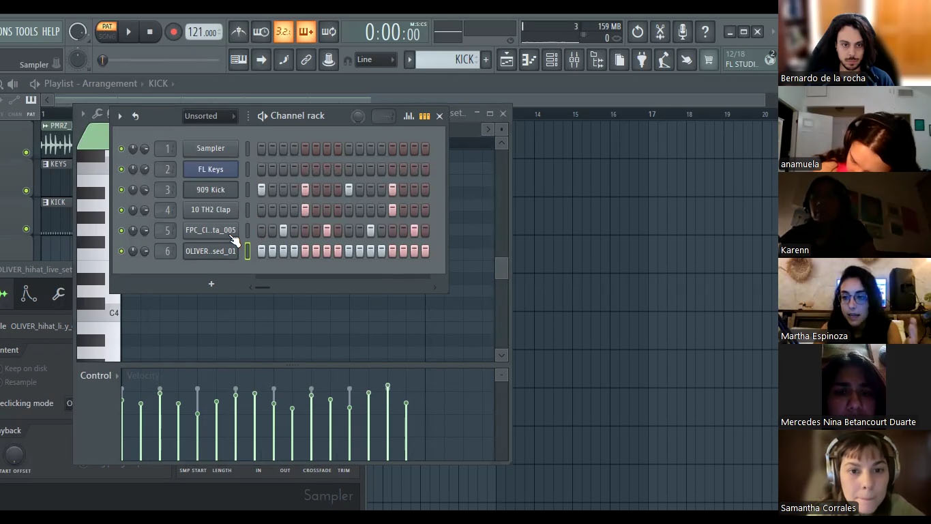This screenshot has width=931, height=524.
Task: Open the plugin picker plug icon
Action: [641, 60]
